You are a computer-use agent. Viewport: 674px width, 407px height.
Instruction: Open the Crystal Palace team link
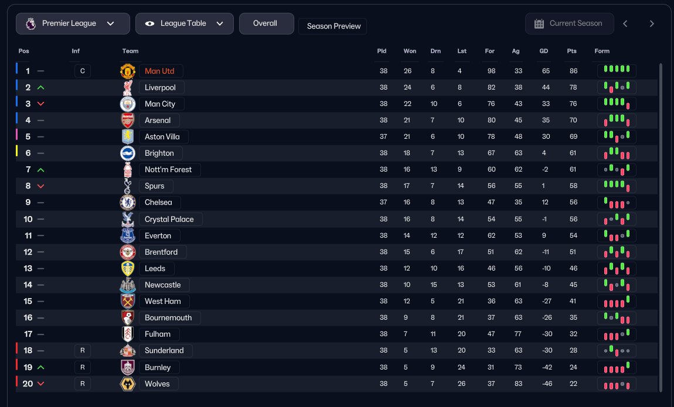[x=171, y=220]
